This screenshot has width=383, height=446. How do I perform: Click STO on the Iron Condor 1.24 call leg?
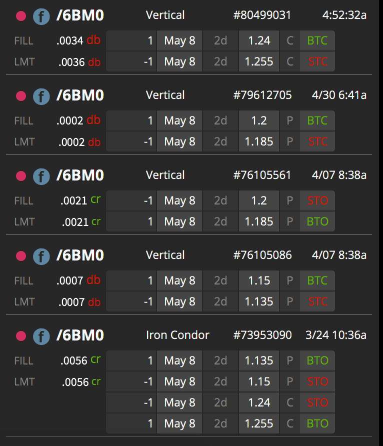pyautogui.click(x=317, y=402)
